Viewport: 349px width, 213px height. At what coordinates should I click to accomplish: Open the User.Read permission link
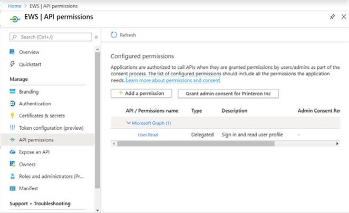coord(148,134)
